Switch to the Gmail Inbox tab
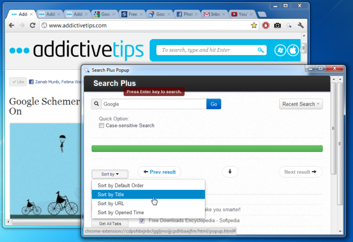Screen dimensions: 353x242 point(214,14)
